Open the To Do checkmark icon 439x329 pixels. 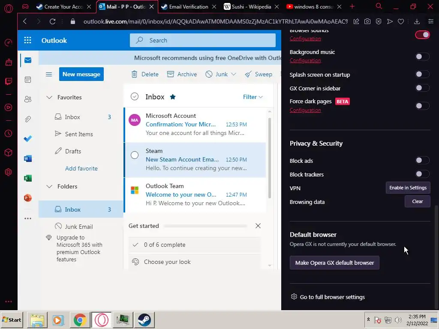tap(28, 138)
